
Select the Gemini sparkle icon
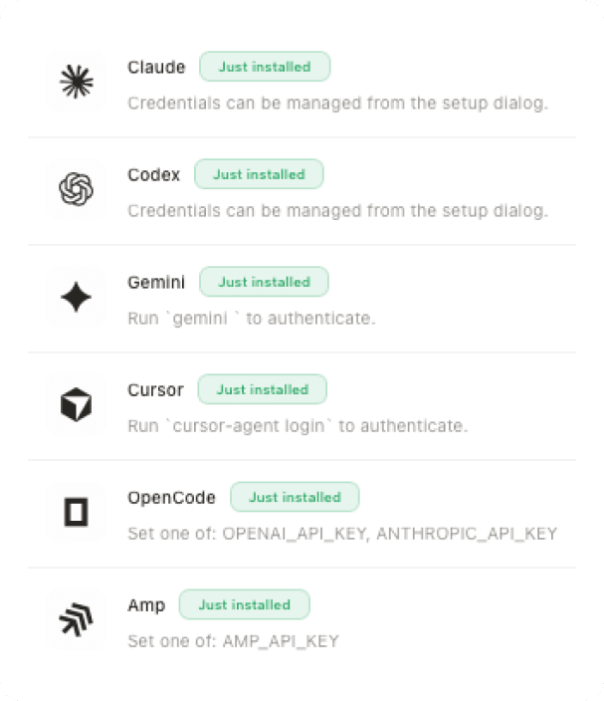click(77, 298)
